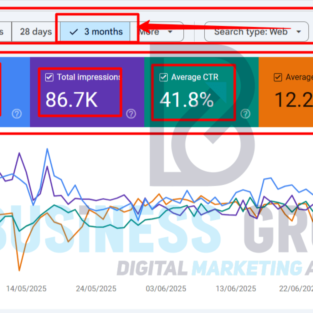Open the More date range dropdown

157,32
